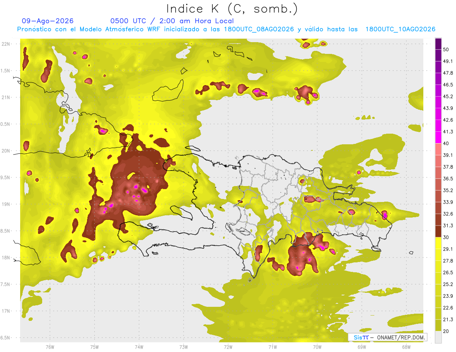Click the '20' colorbar label
The image size is (456, 352).
(x=446, y=331)
